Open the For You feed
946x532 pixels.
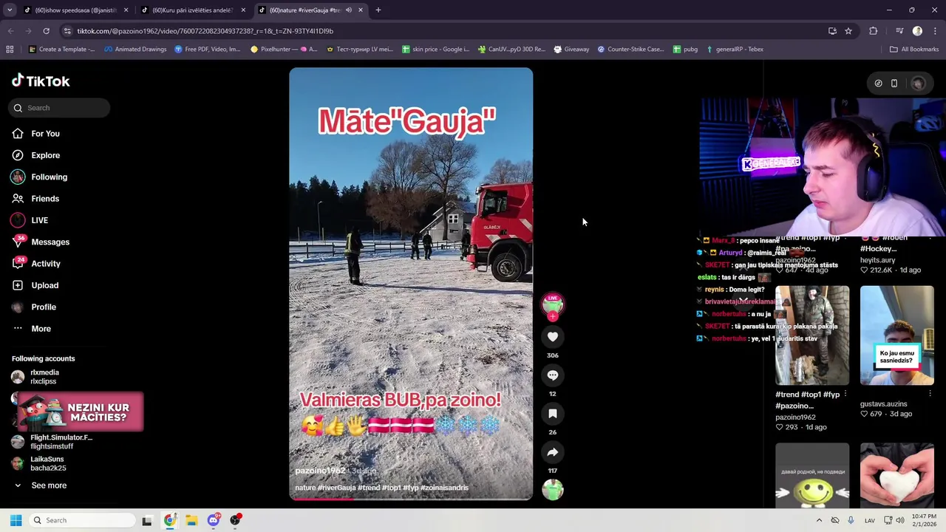tap(45, 134)
